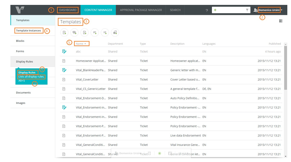Image resolution: width=291 pixels, height=162 pixels.
Task: Click Live data Endorsement description
Action: point(186,135)
